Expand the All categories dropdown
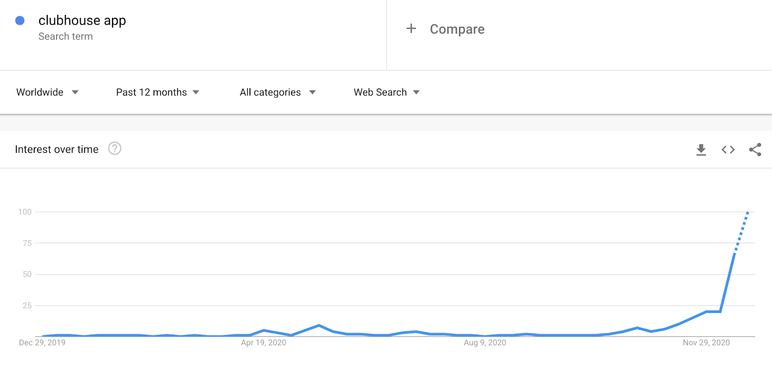The width and height of the screenshot is (772, 378). pyautogui.click(x=277, y=92)
